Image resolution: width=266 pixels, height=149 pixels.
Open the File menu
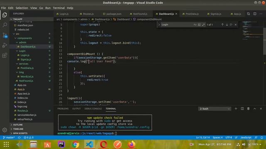(x=3, y=8)
